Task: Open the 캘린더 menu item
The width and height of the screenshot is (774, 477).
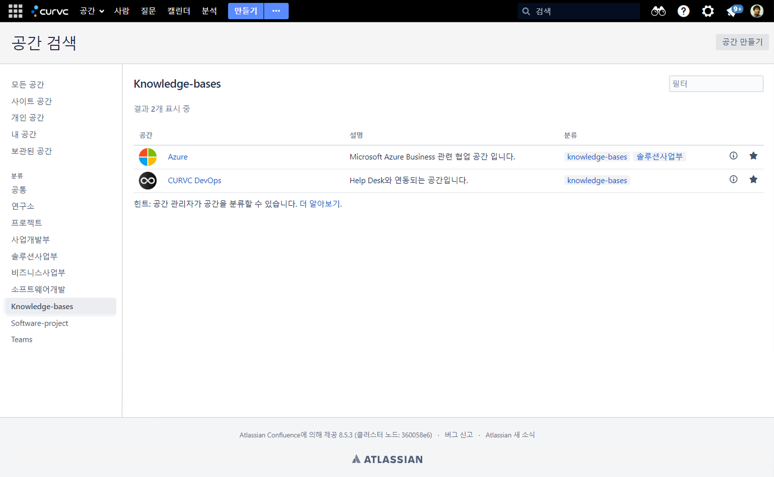Action: 178,11
